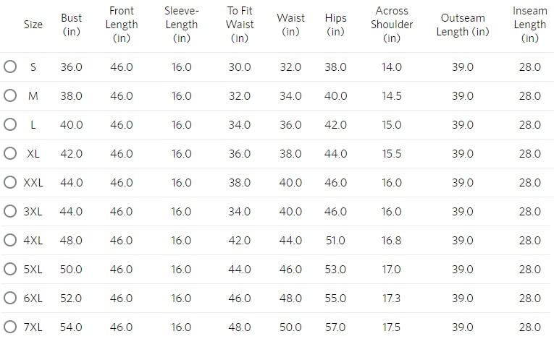Select the S size radio button
Viewport: 554px width, 339px height.
pyautogui.click(x=10, y=66)
